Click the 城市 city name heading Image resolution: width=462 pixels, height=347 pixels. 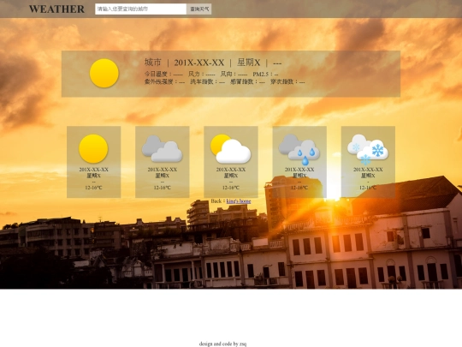[x=152, y=63]
